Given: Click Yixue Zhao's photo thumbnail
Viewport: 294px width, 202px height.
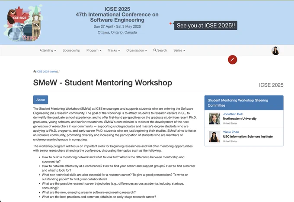Looking at the screenshot, I should point(214,137).
